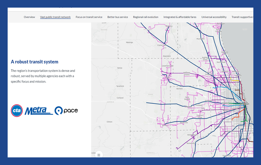Open the map legend list button
Viewport: 261px width, 165px height.
99,155
